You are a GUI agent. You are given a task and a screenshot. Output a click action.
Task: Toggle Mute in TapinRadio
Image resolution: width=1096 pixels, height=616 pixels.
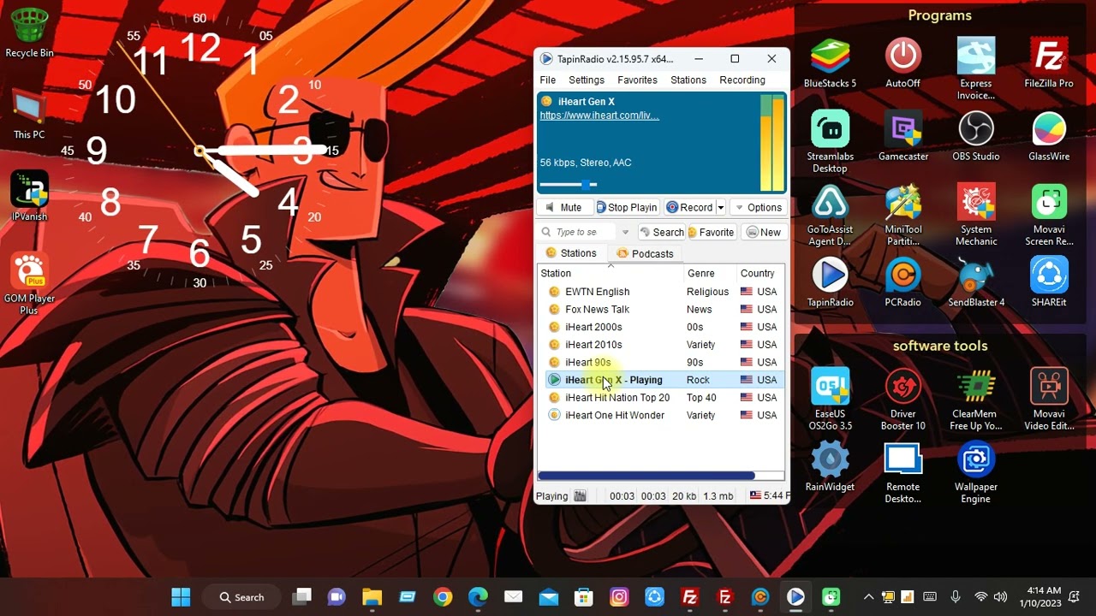[x=563, y=208]
